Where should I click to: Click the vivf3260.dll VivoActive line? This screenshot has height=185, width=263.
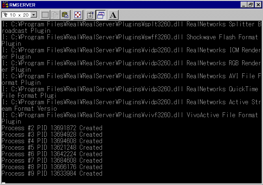coord(130,115)
